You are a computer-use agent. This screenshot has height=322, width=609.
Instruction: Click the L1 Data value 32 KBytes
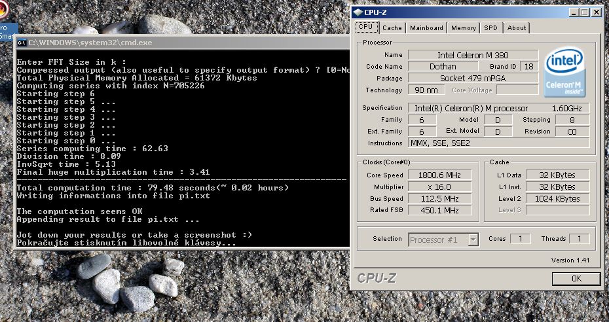coord(557,175)
